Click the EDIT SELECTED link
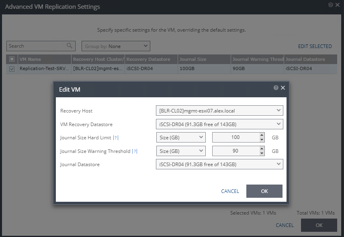Screen dimensions: 344x237 tap(315, 46)
